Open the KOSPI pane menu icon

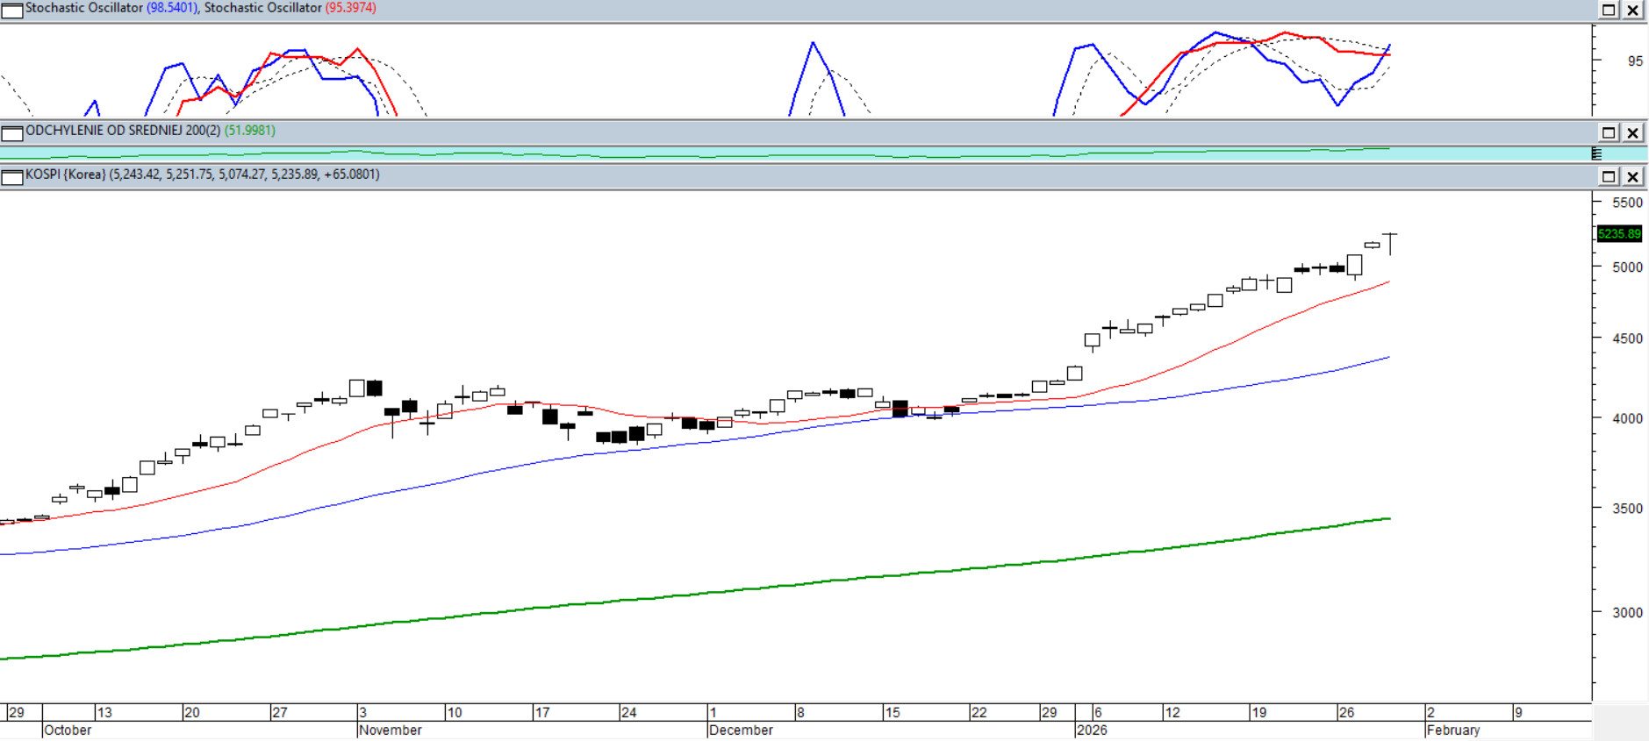11,177
